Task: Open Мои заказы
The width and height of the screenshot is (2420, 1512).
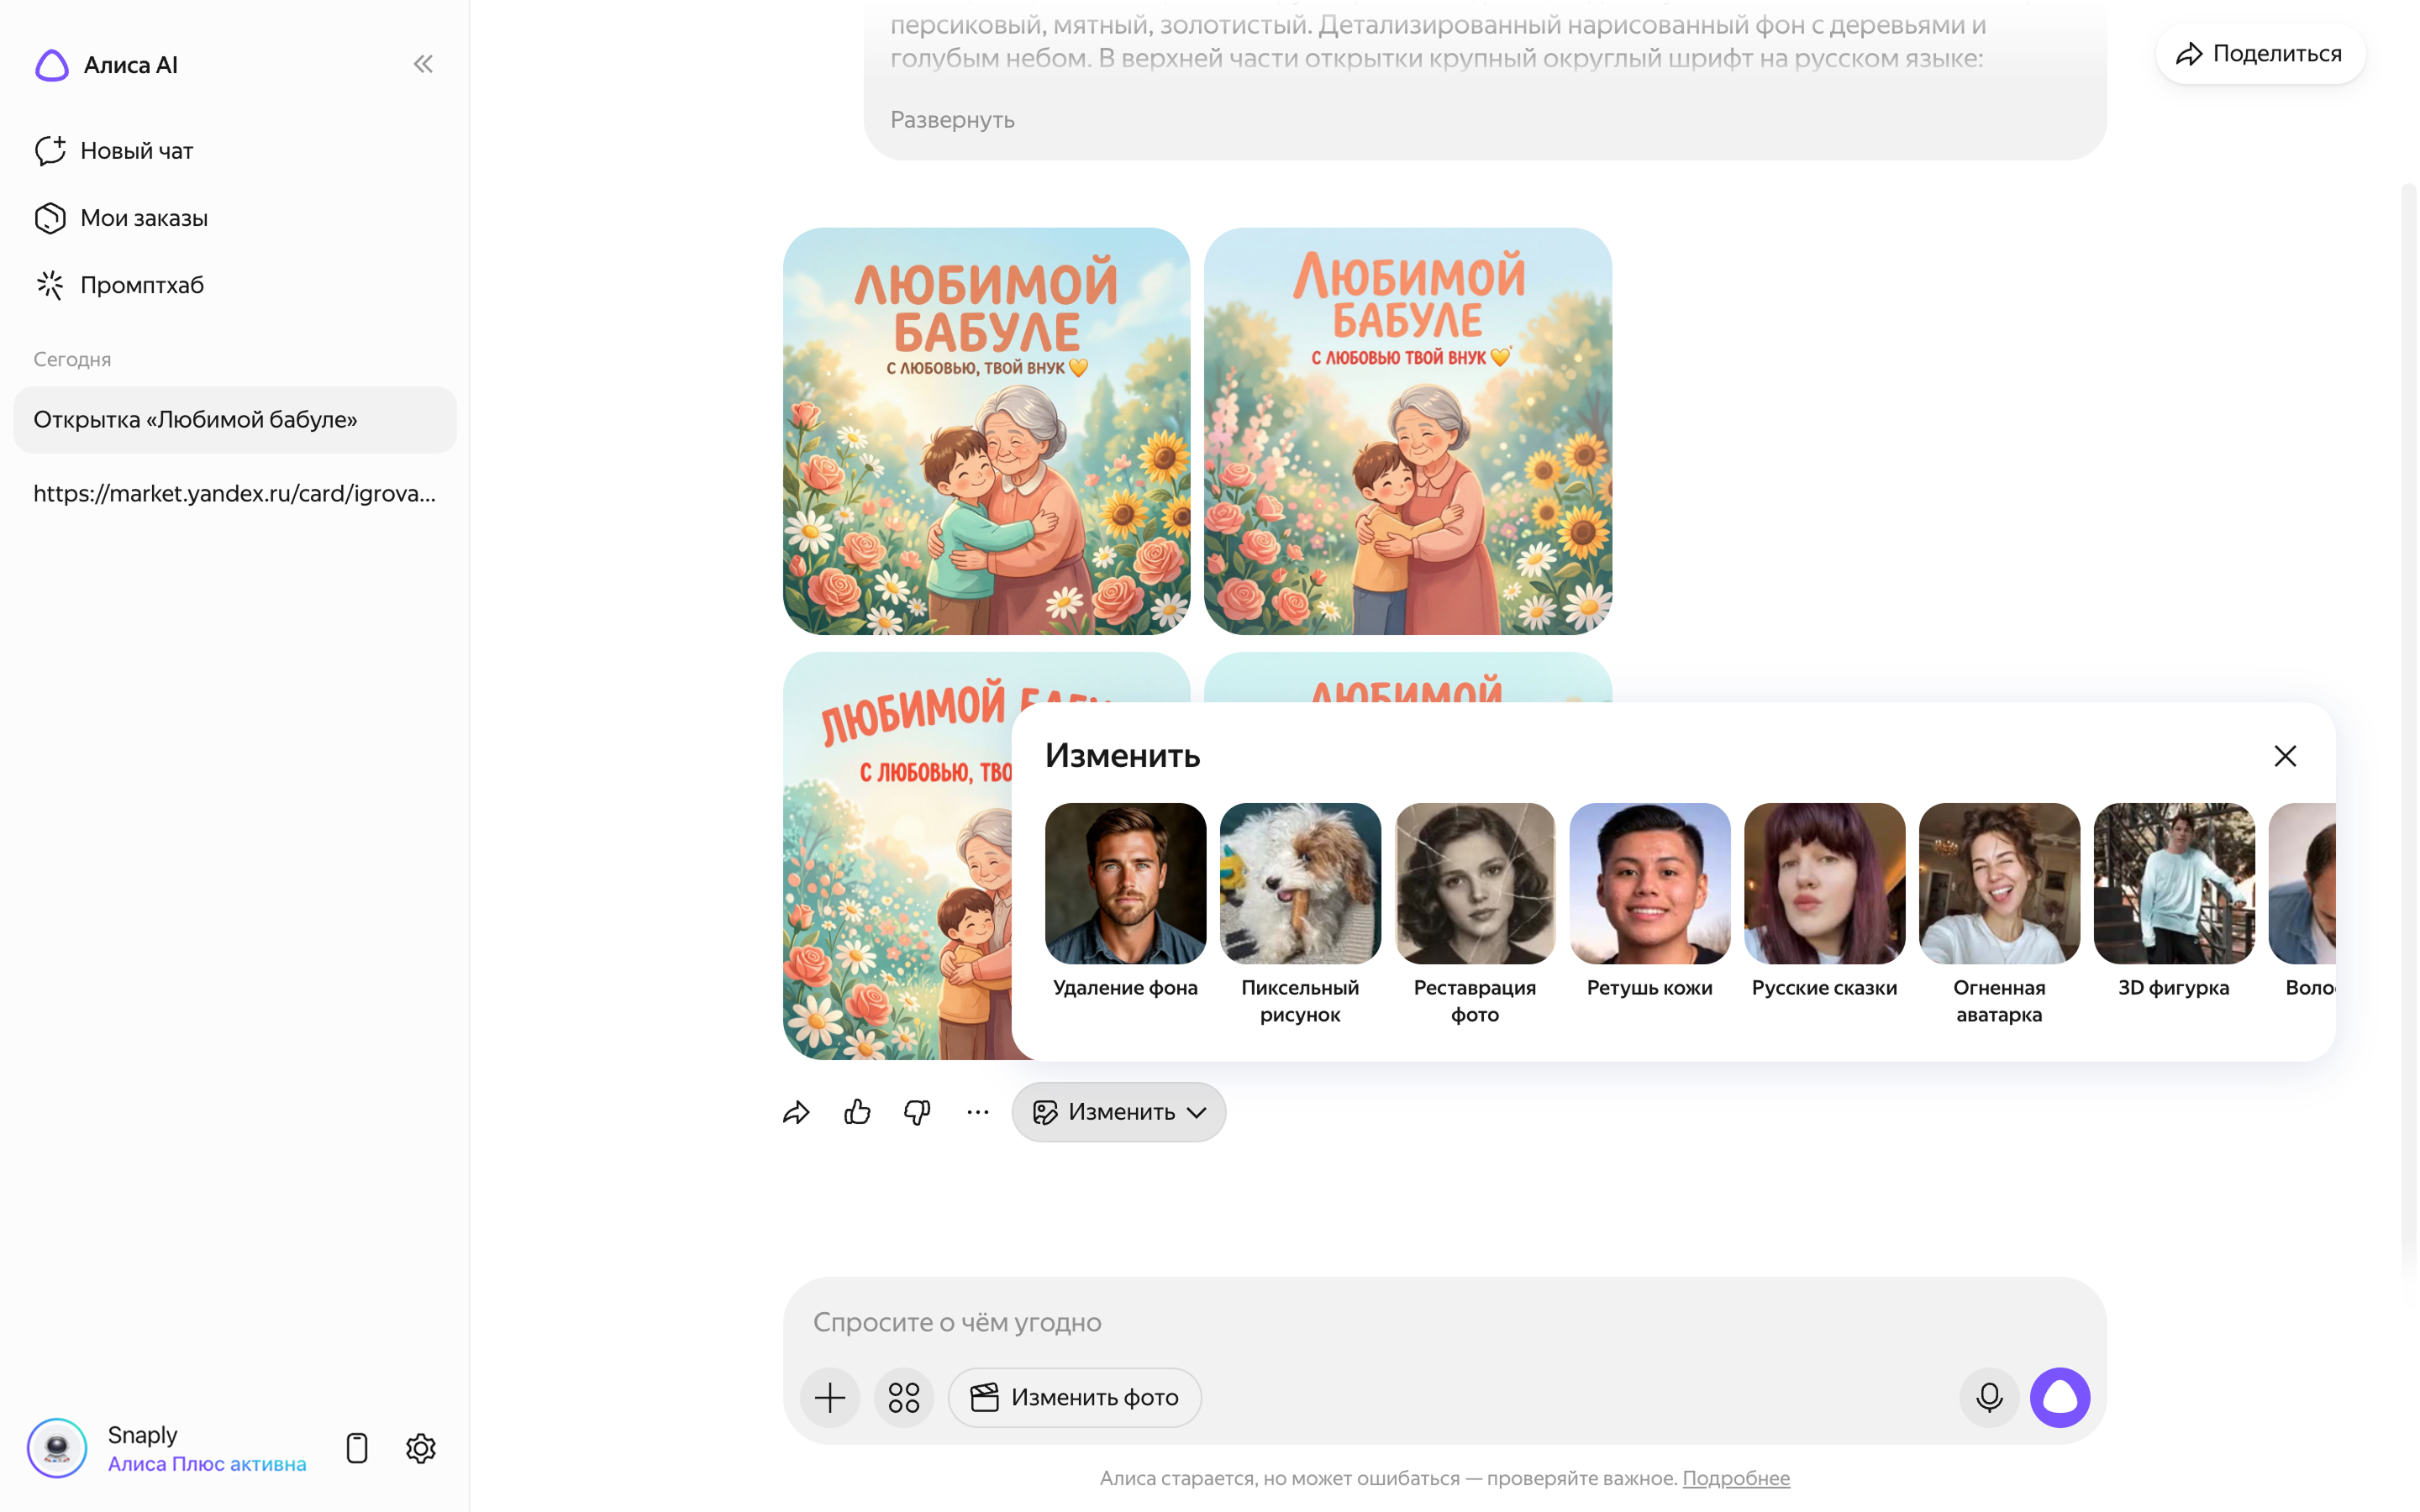Action: coord(121,218)
